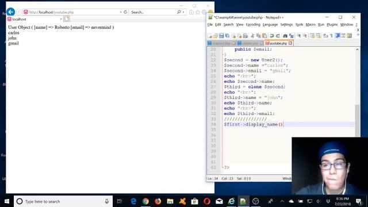This screenshot has width=368, height=207.
Task: Click the Zoom In toolbar icon
Action: click(x=299, y=36)
